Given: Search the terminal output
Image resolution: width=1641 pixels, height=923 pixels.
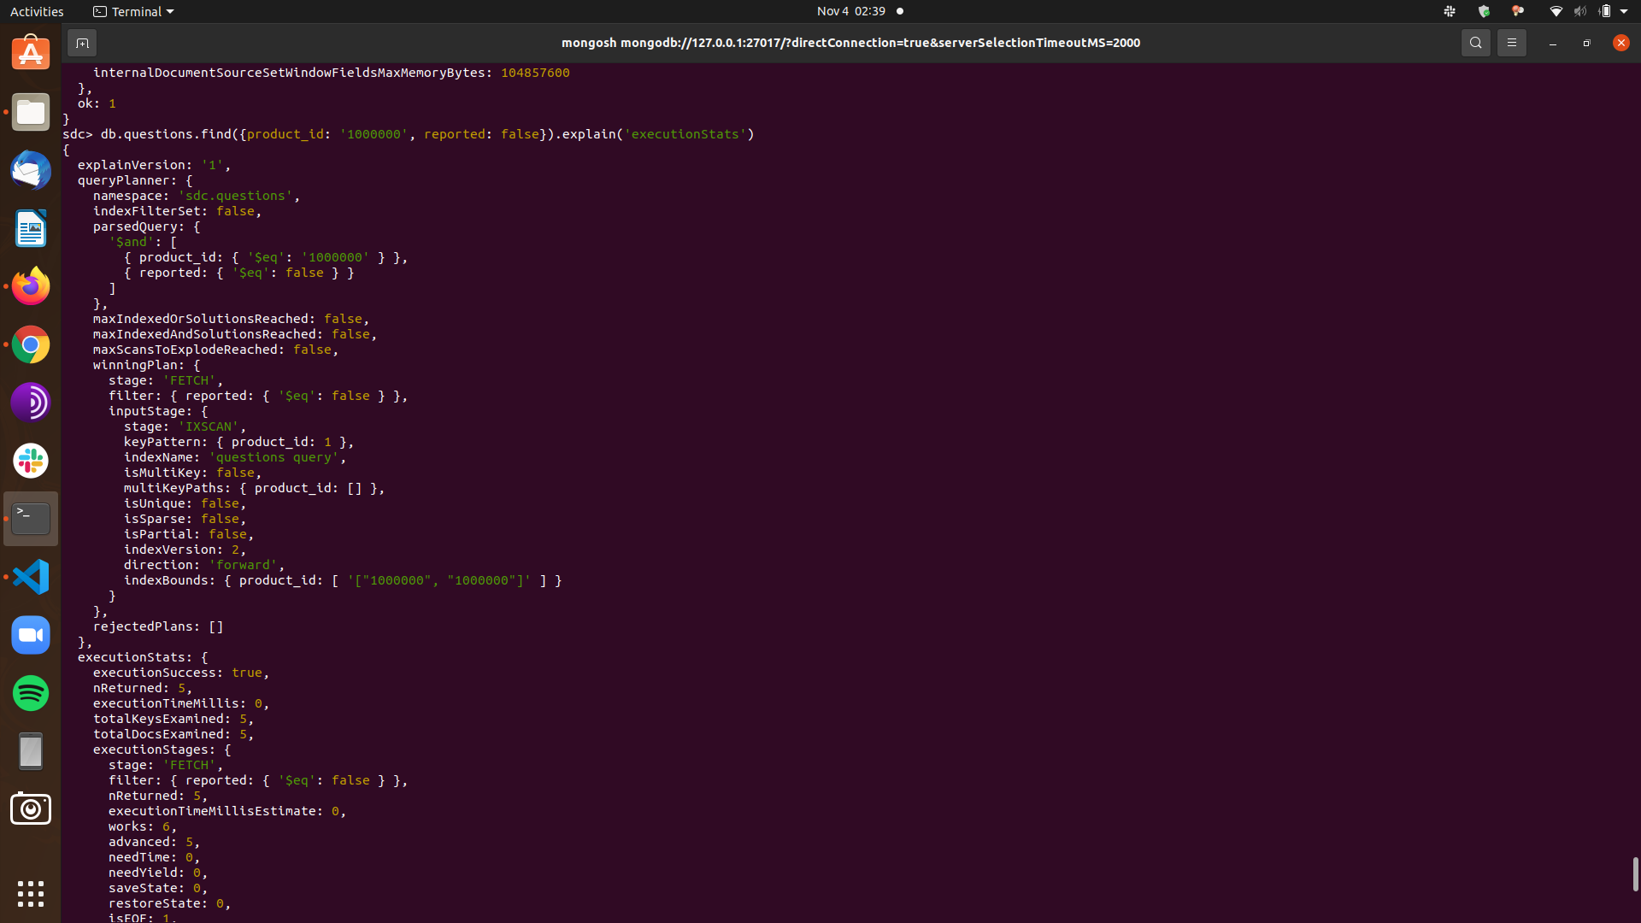Looking at the screenshot, I should (1475, 43).
